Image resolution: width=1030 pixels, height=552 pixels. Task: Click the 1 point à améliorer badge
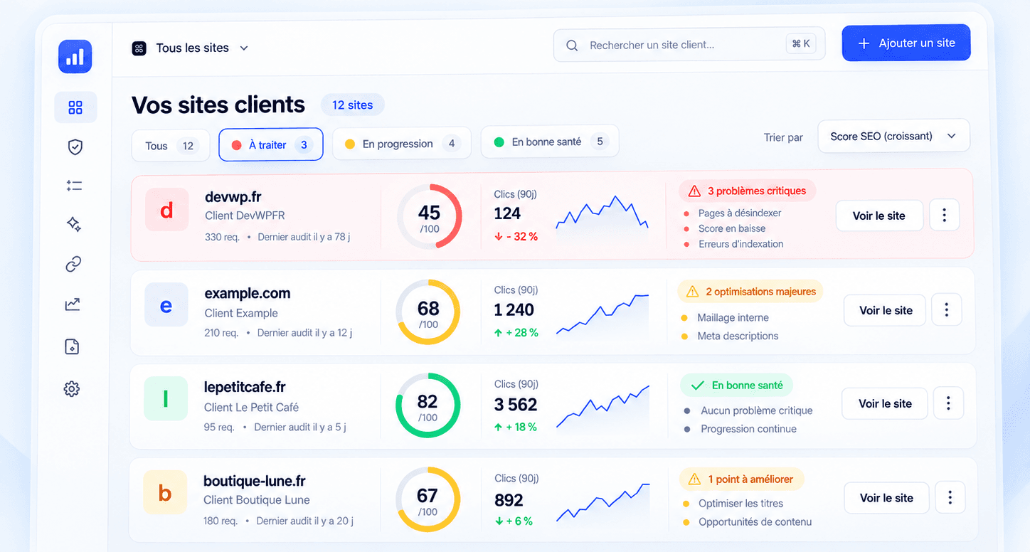click(x=741, y=479)
